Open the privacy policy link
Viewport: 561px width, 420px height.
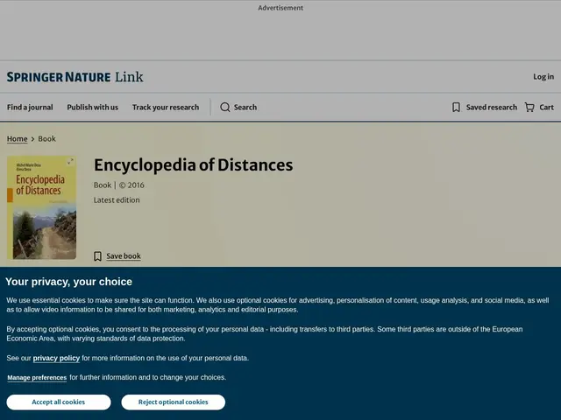(56, 358)
